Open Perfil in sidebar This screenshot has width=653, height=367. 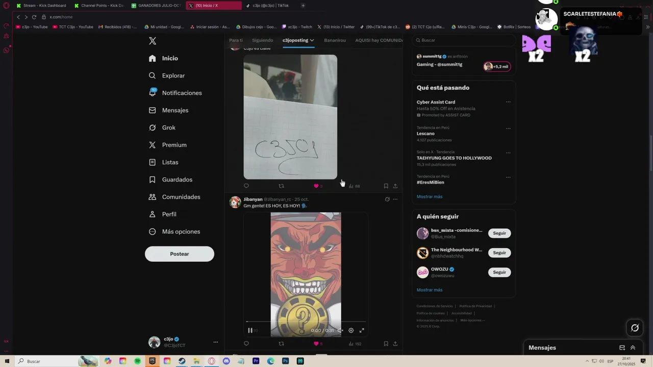click(x=162, y=214)
